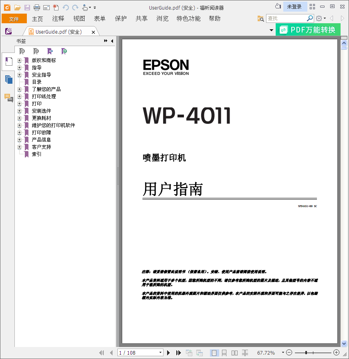Screen dimensions: 349x359
Task: Open the 产品信息 bookmark
Action: pyautogui.click(x=41, y=140)
